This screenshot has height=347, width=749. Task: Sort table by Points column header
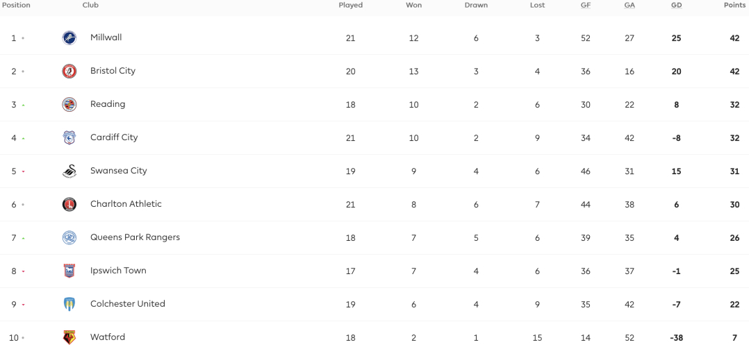coord(734,6)
